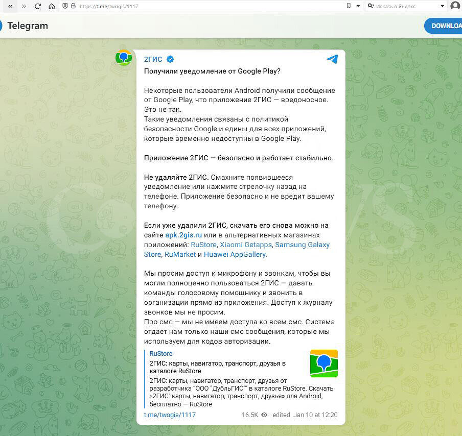
Task: Go to the browser home page icon
Action: (52, 6)
